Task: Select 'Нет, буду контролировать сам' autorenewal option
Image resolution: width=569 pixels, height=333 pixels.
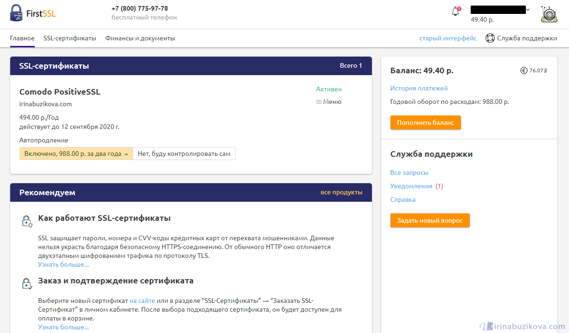Action: [x=184, y=154]
